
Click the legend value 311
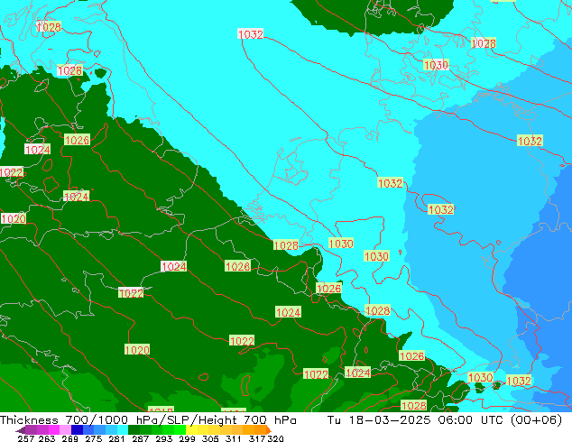coord(233,438)
